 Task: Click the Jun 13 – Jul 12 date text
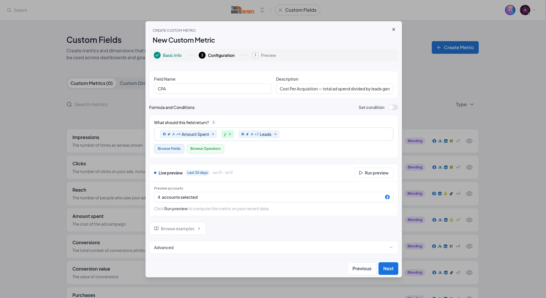pyautogui.click(x=223, y=173)
